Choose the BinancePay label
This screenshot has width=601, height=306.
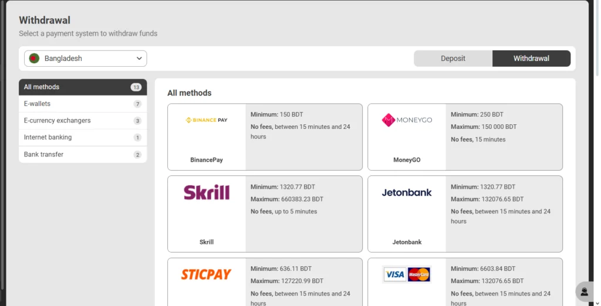(207, 160)
